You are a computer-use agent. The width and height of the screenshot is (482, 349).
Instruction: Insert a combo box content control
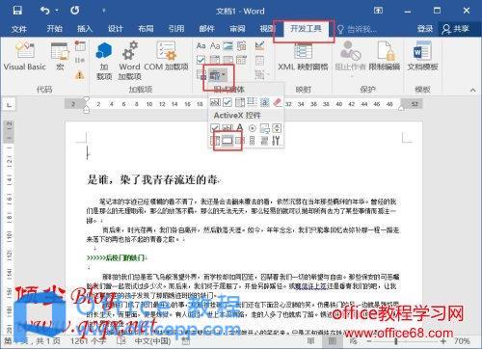[x=215, y=60]
